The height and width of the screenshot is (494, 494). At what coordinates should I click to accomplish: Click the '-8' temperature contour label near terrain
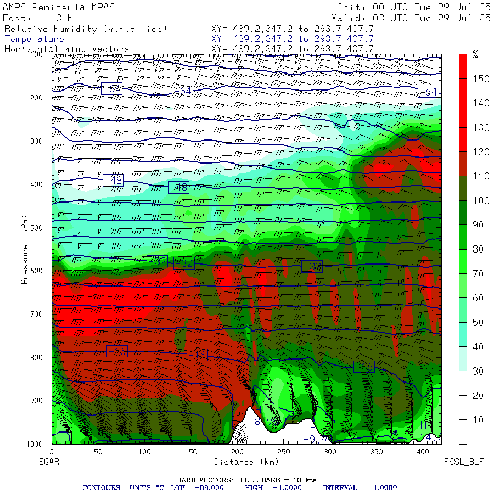(255, 422)
